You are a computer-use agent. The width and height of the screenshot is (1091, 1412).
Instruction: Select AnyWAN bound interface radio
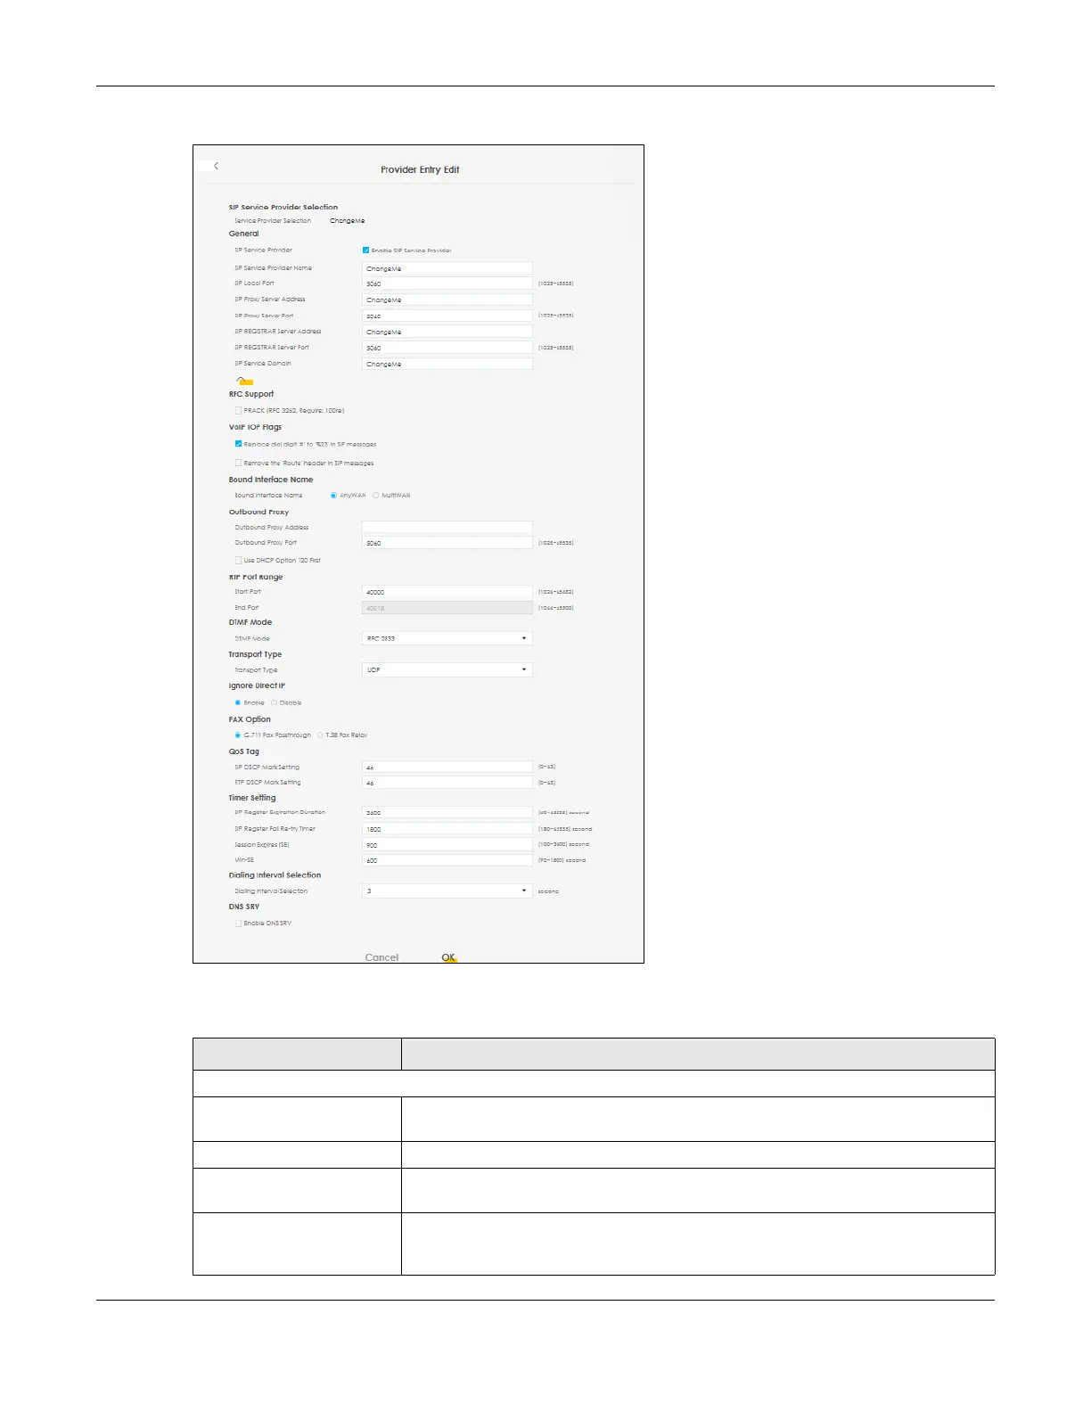333,496
